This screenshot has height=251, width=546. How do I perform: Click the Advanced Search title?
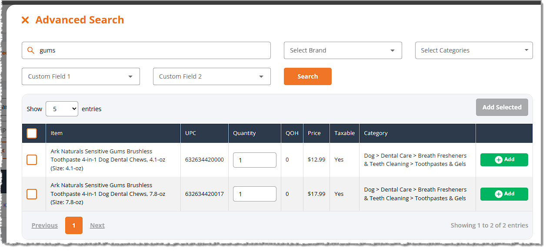pos(80,20)
